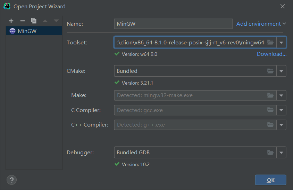Click the Debugger Bundled GDB field
The width and height of the screenshot is (293, 190).
190,152
